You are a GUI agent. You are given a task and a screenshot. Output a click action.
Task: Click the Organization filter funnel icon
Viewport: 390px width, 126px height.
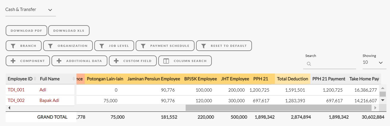[51, 46]
